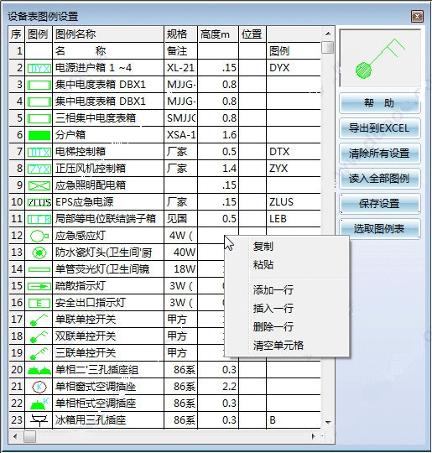Click the horizontal scrollbar right arrow
Screen dimensions: 432x453
[x=314, y=436]
